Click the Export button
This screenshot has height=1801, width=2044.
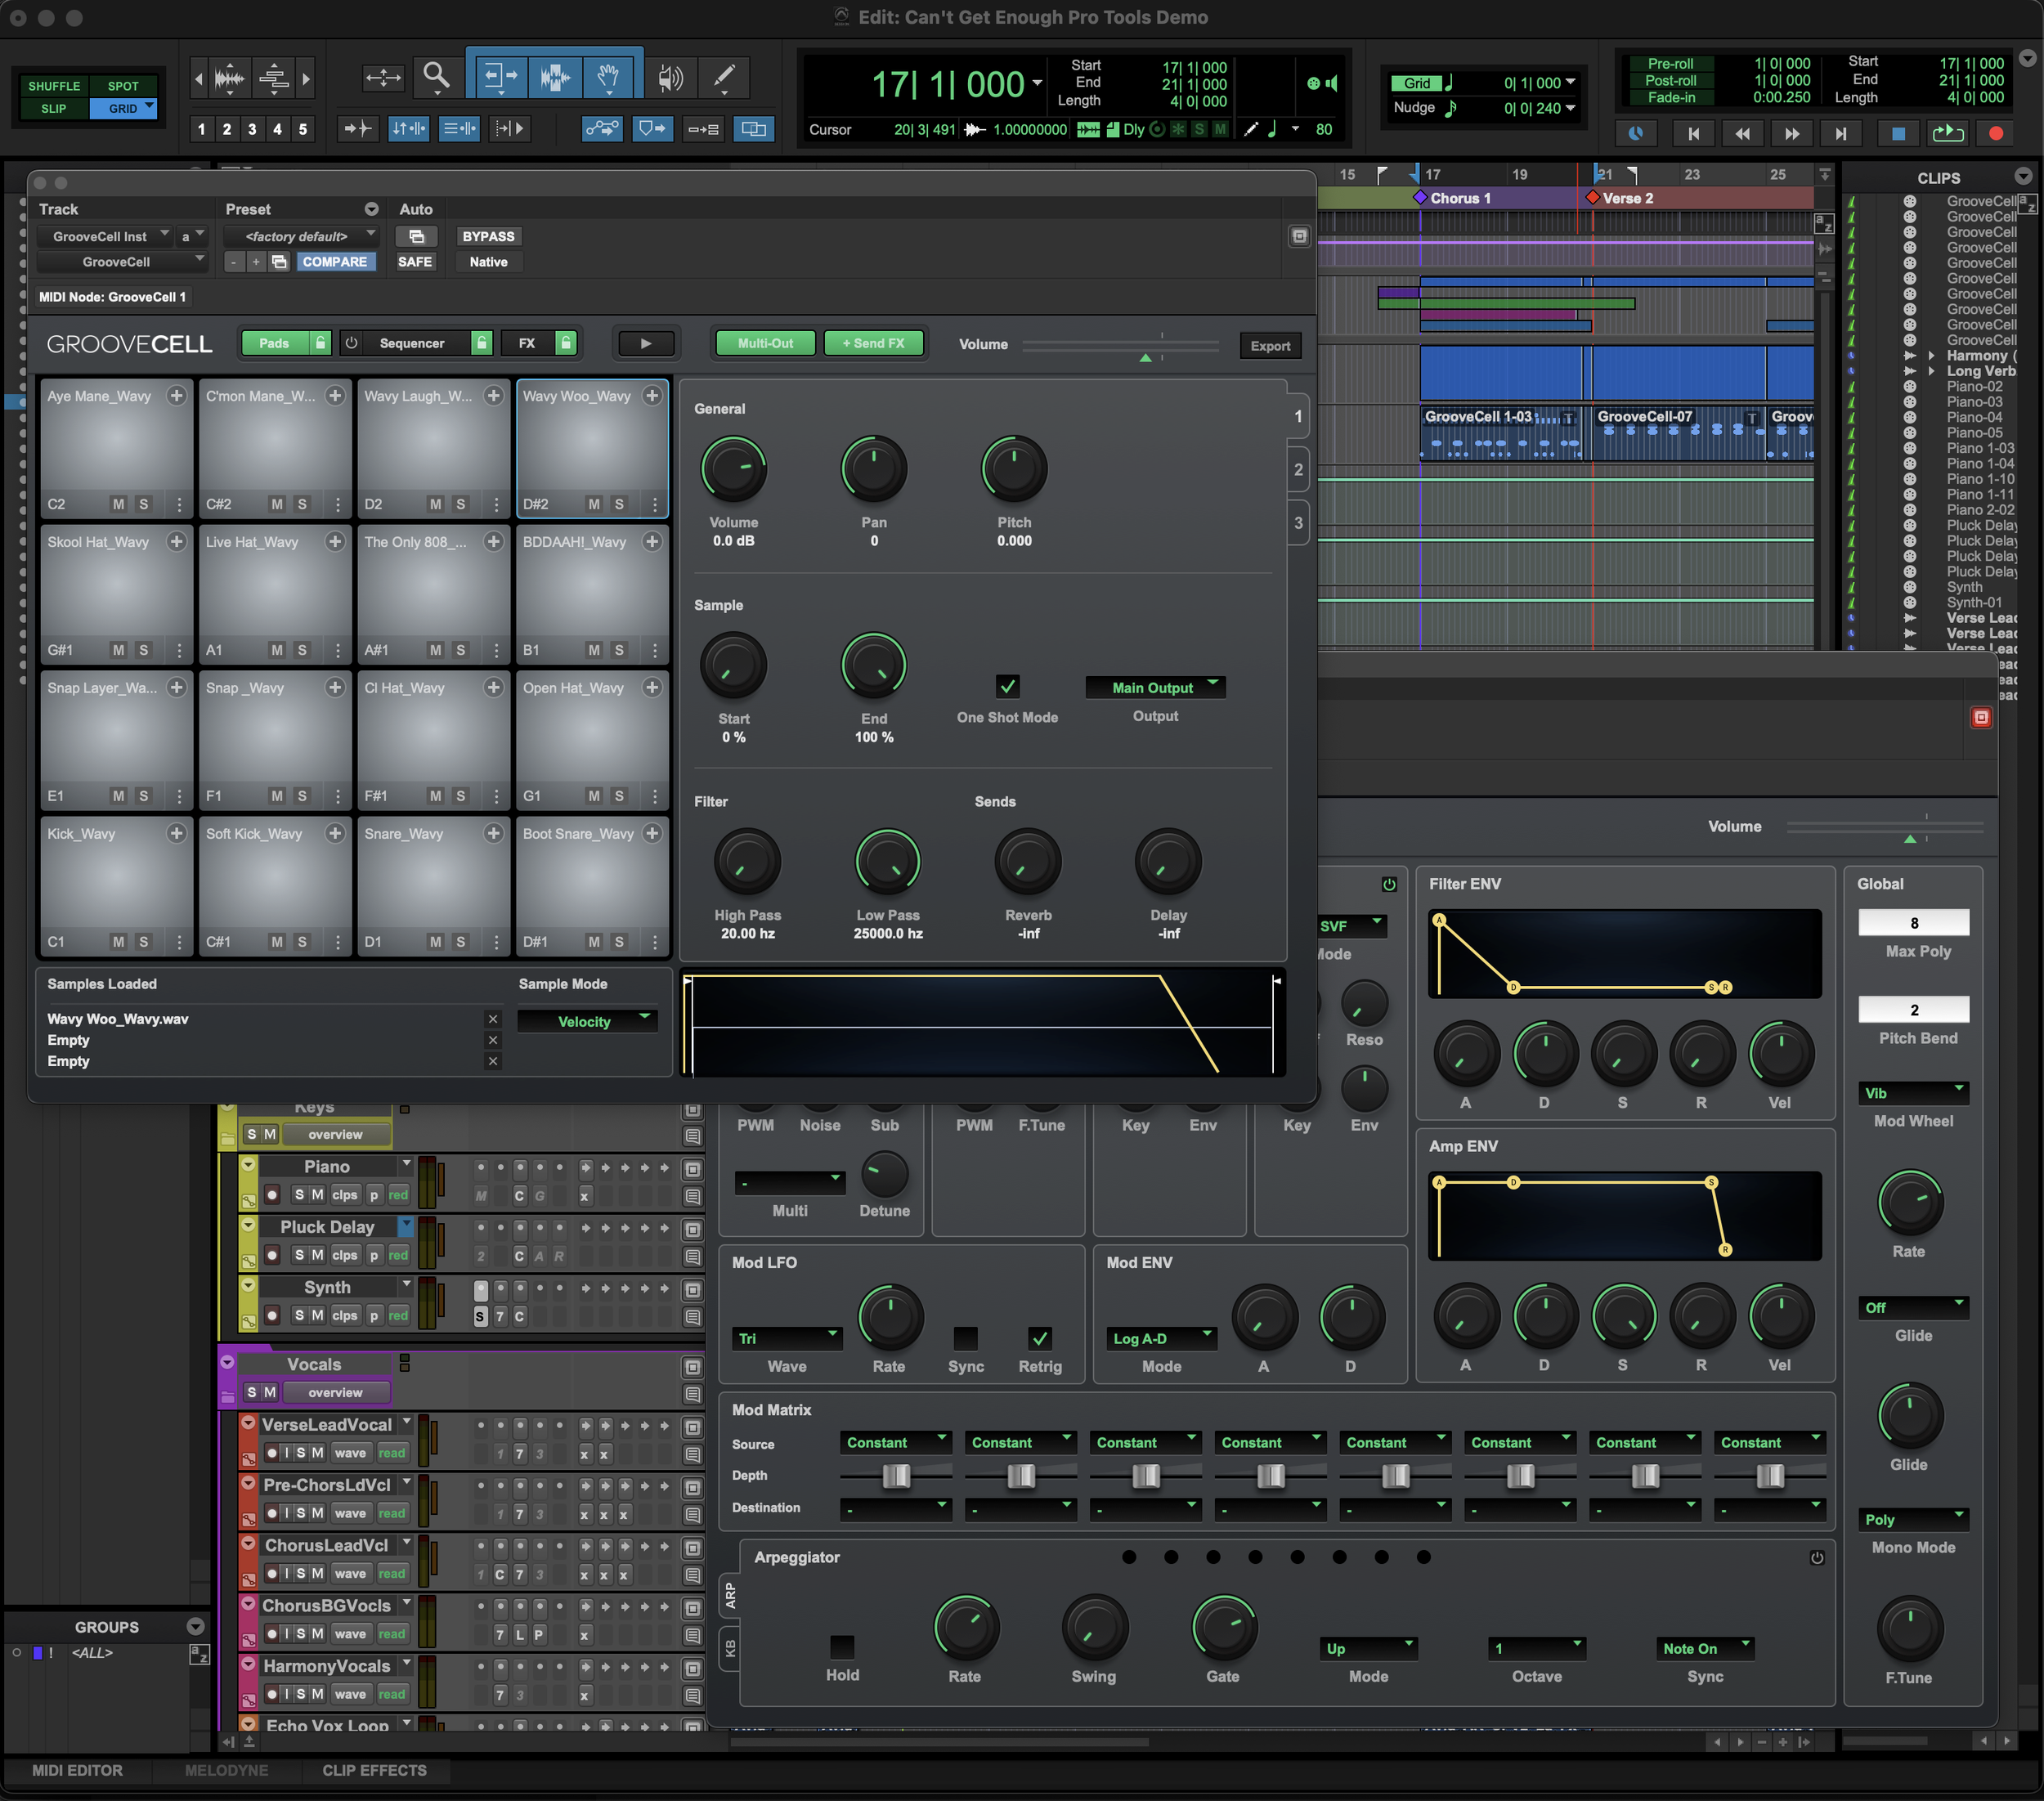point(1270,346)
